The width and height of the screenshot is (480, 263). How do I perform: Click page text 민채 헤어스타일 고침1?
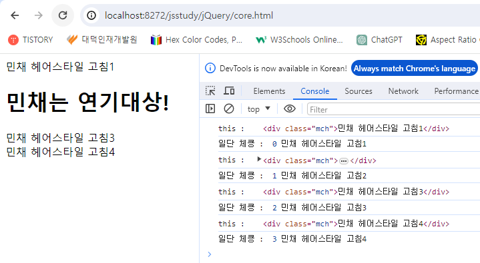[60, 67]
